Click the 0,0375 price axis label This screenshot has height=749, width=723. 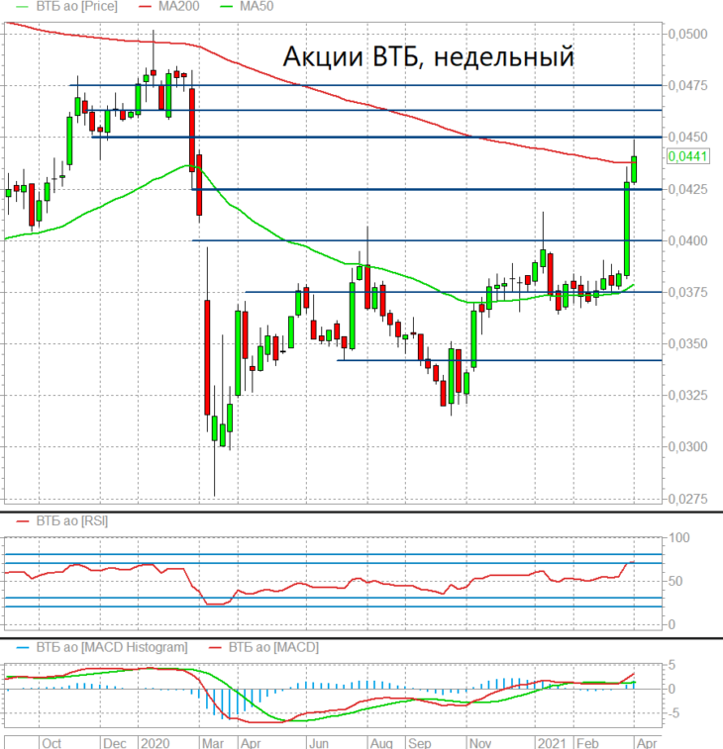pyautogui.click(x=687, y=292)
